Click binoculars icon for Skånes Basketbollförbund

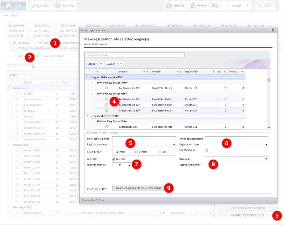(x=19, y=48)
